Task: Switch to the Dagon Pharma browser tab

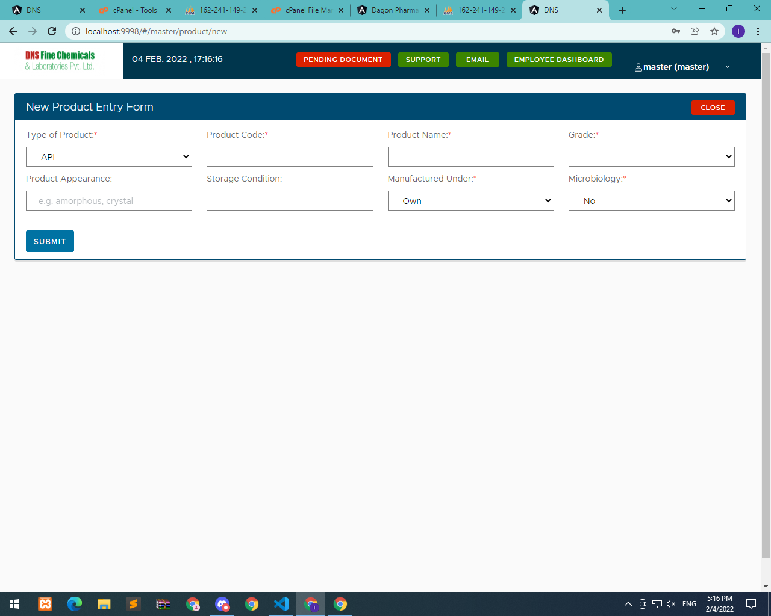Action: click(x=394, y=10)
